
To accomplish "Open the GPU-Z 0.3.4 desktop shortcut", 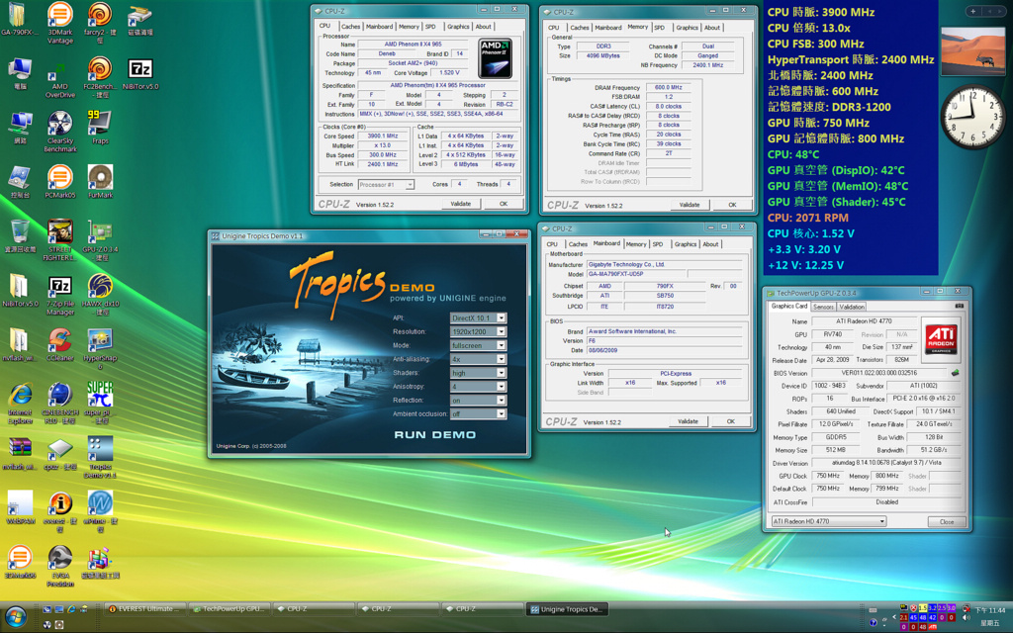I will coord(100,240).
